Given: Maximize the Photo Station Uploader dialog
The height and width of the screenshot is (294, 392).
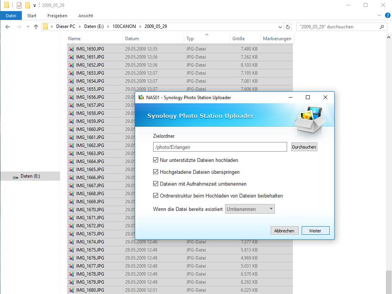Looking at the screenshot, I should pos(308,97).
